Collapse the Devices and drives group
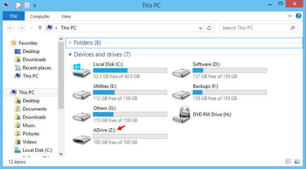 click(70, 55)
